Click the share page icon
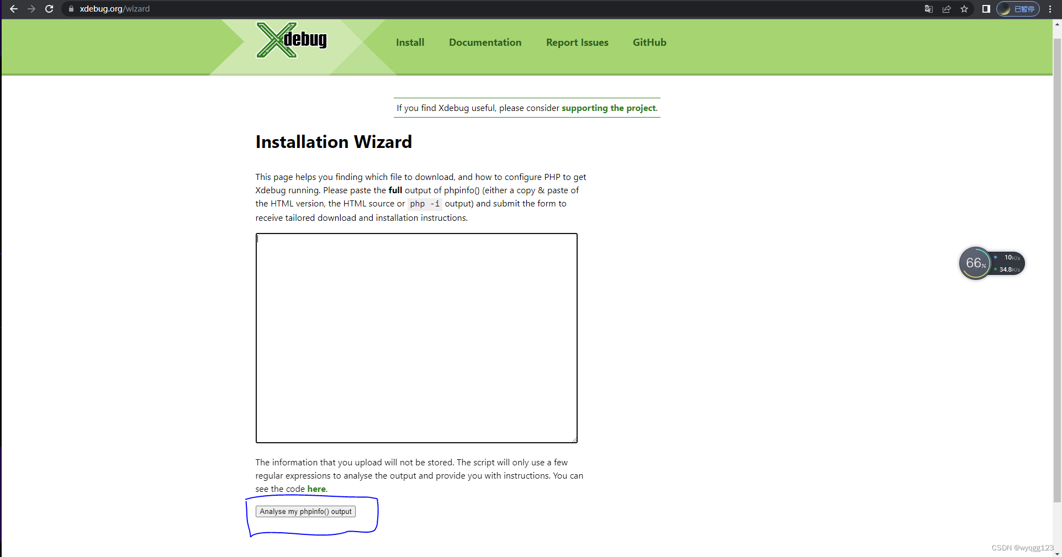Viewport: 1062px width, 557px height. pyautogui.click(x=947, y=9)
